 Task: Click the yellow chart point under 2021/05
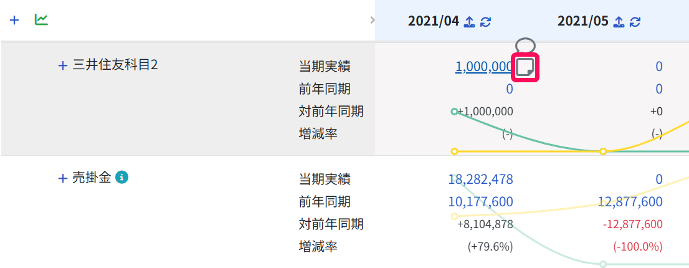coord(603,151)
